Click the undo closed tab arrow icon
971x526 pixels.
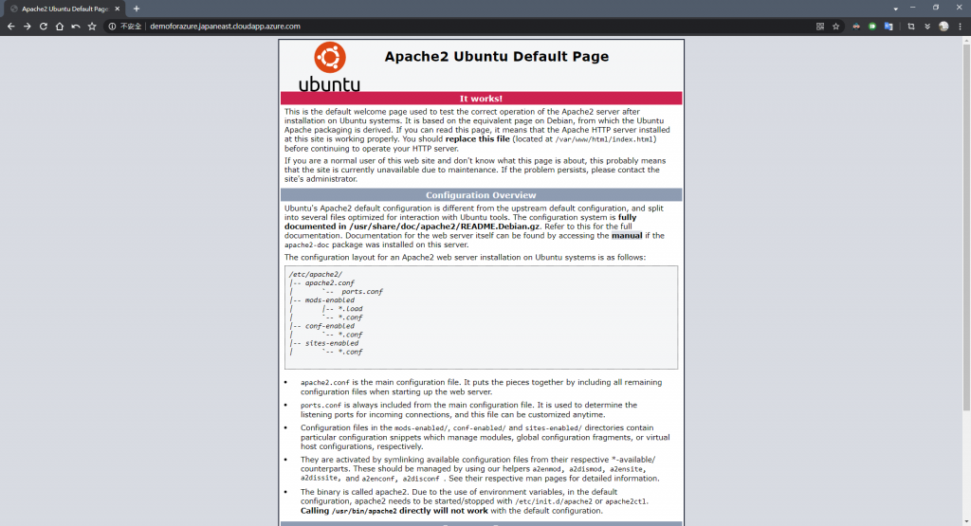point(76,27)
